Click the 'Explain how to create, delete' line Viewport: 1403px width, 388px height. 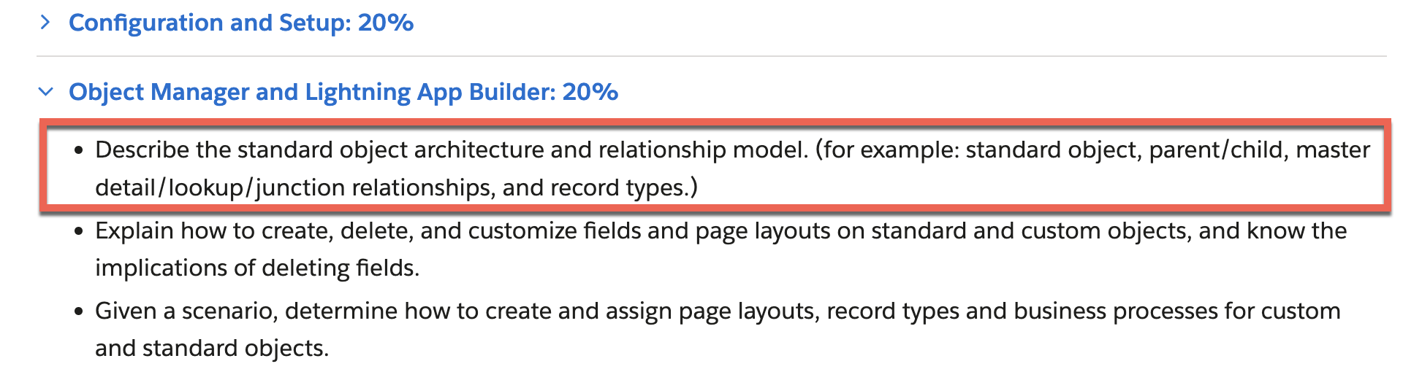720,230
